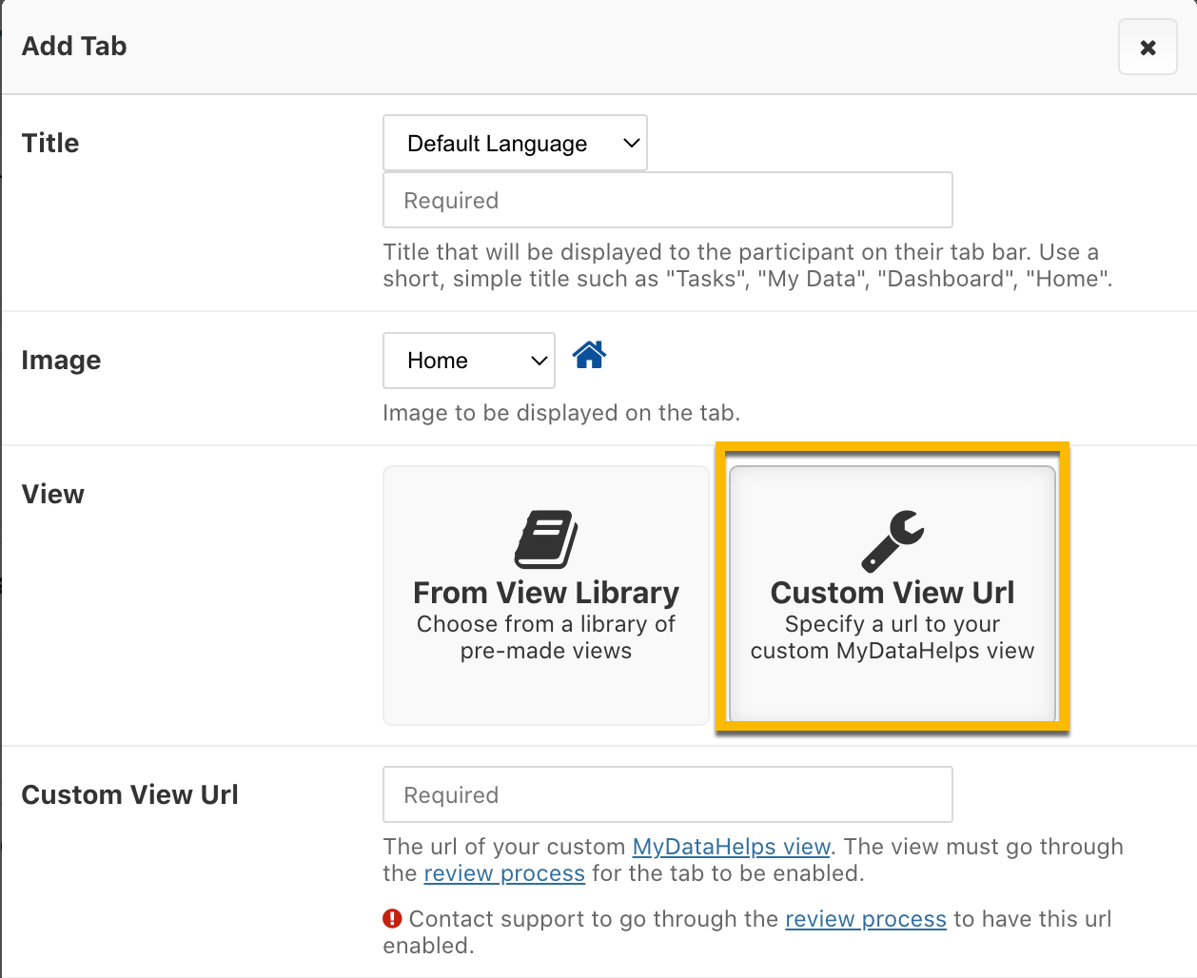
Task: Open the MyDataHelps view link
Action: click(732, 847)
